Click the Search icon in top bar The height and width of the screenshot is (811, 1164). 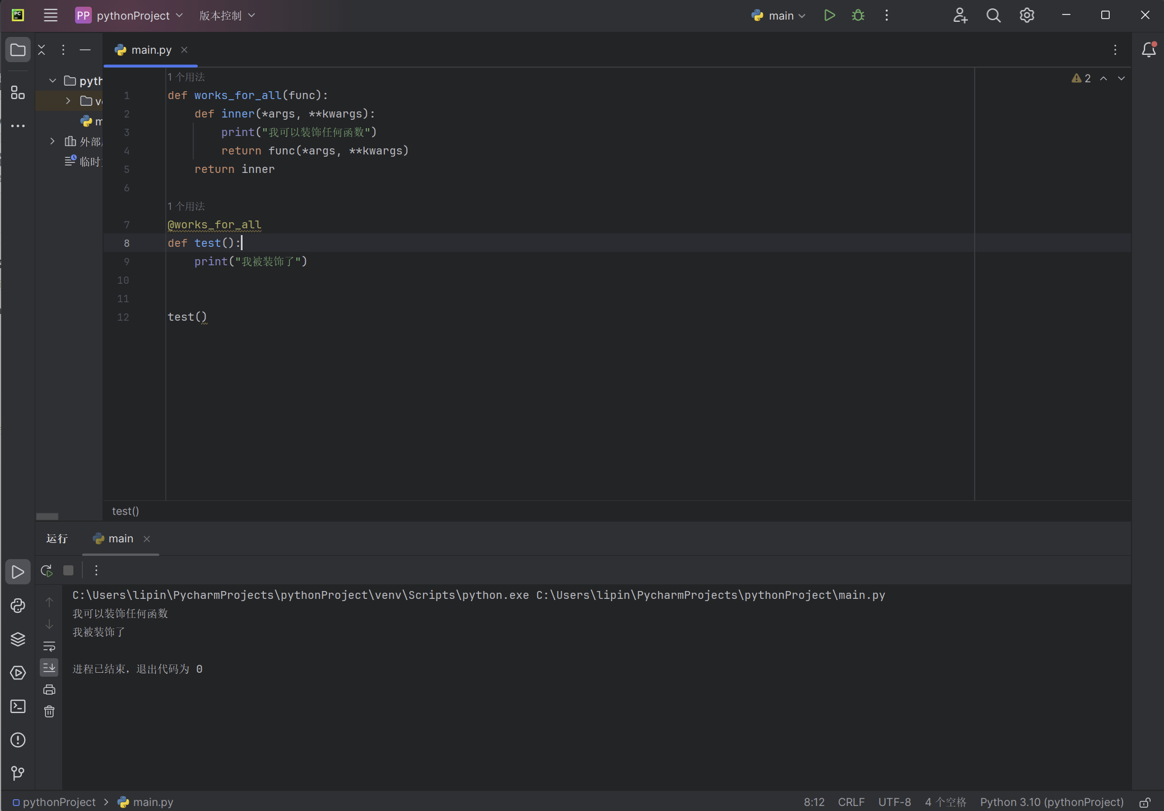pos(993,16)
